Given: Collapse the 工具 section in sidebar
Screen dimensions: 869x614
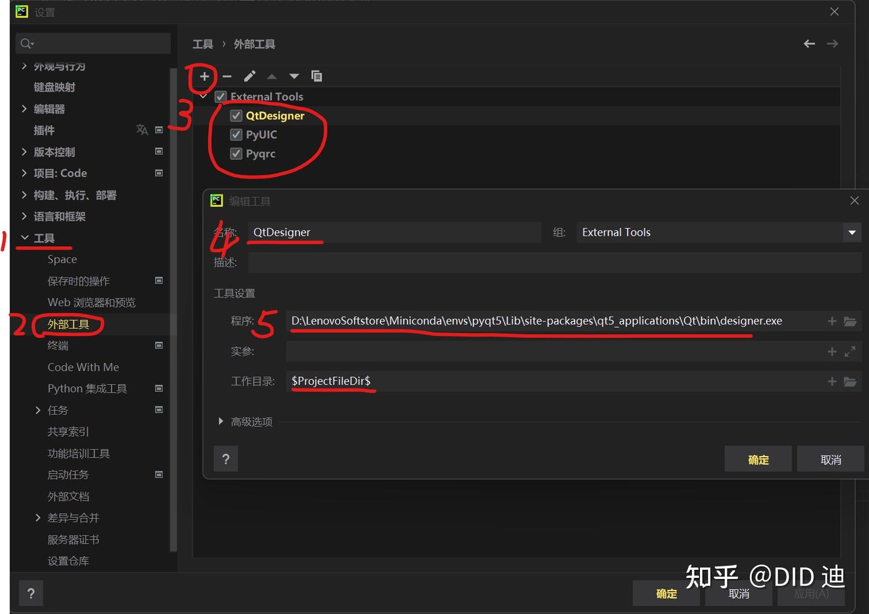Looking at the screenshot, I should [24, 237].
